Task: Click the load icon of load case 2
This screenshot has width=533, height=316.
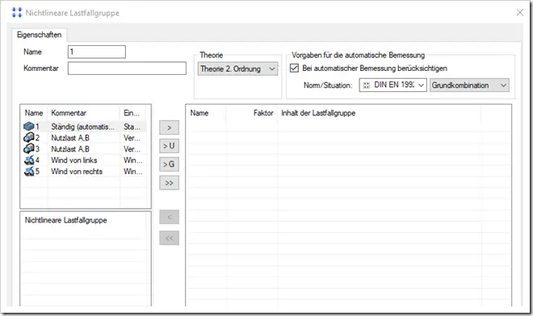Action: (x=28, y=138)
